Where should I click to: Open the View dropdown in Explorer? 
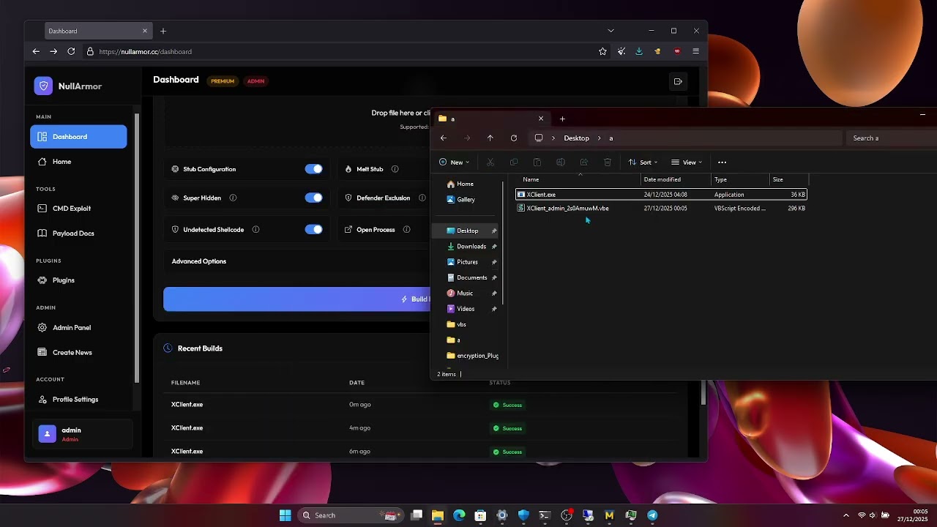click(x=687, y=162)
